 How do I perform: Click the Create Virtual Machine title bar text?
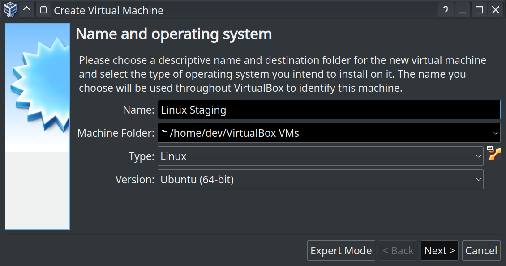108,10
